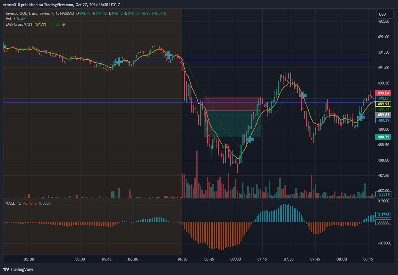398x275 pixels.
Task: Click the Invesco QQQ Trust symbol title
Action: 40,13
